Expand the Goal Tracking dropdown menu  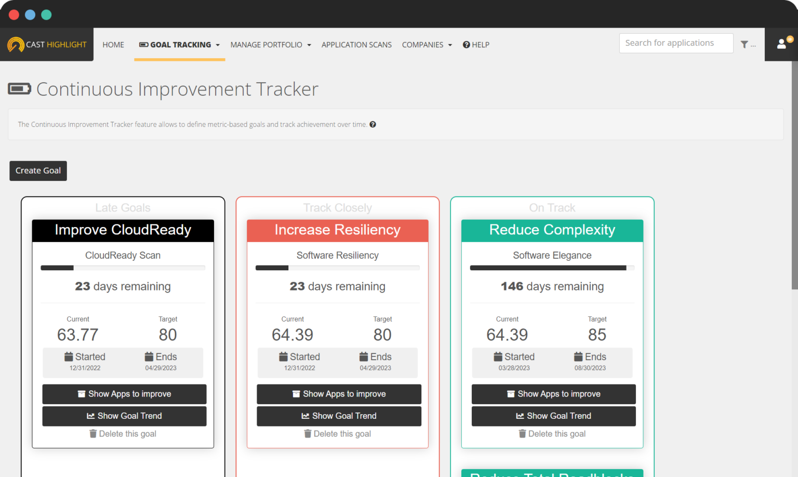pos(179,45)
